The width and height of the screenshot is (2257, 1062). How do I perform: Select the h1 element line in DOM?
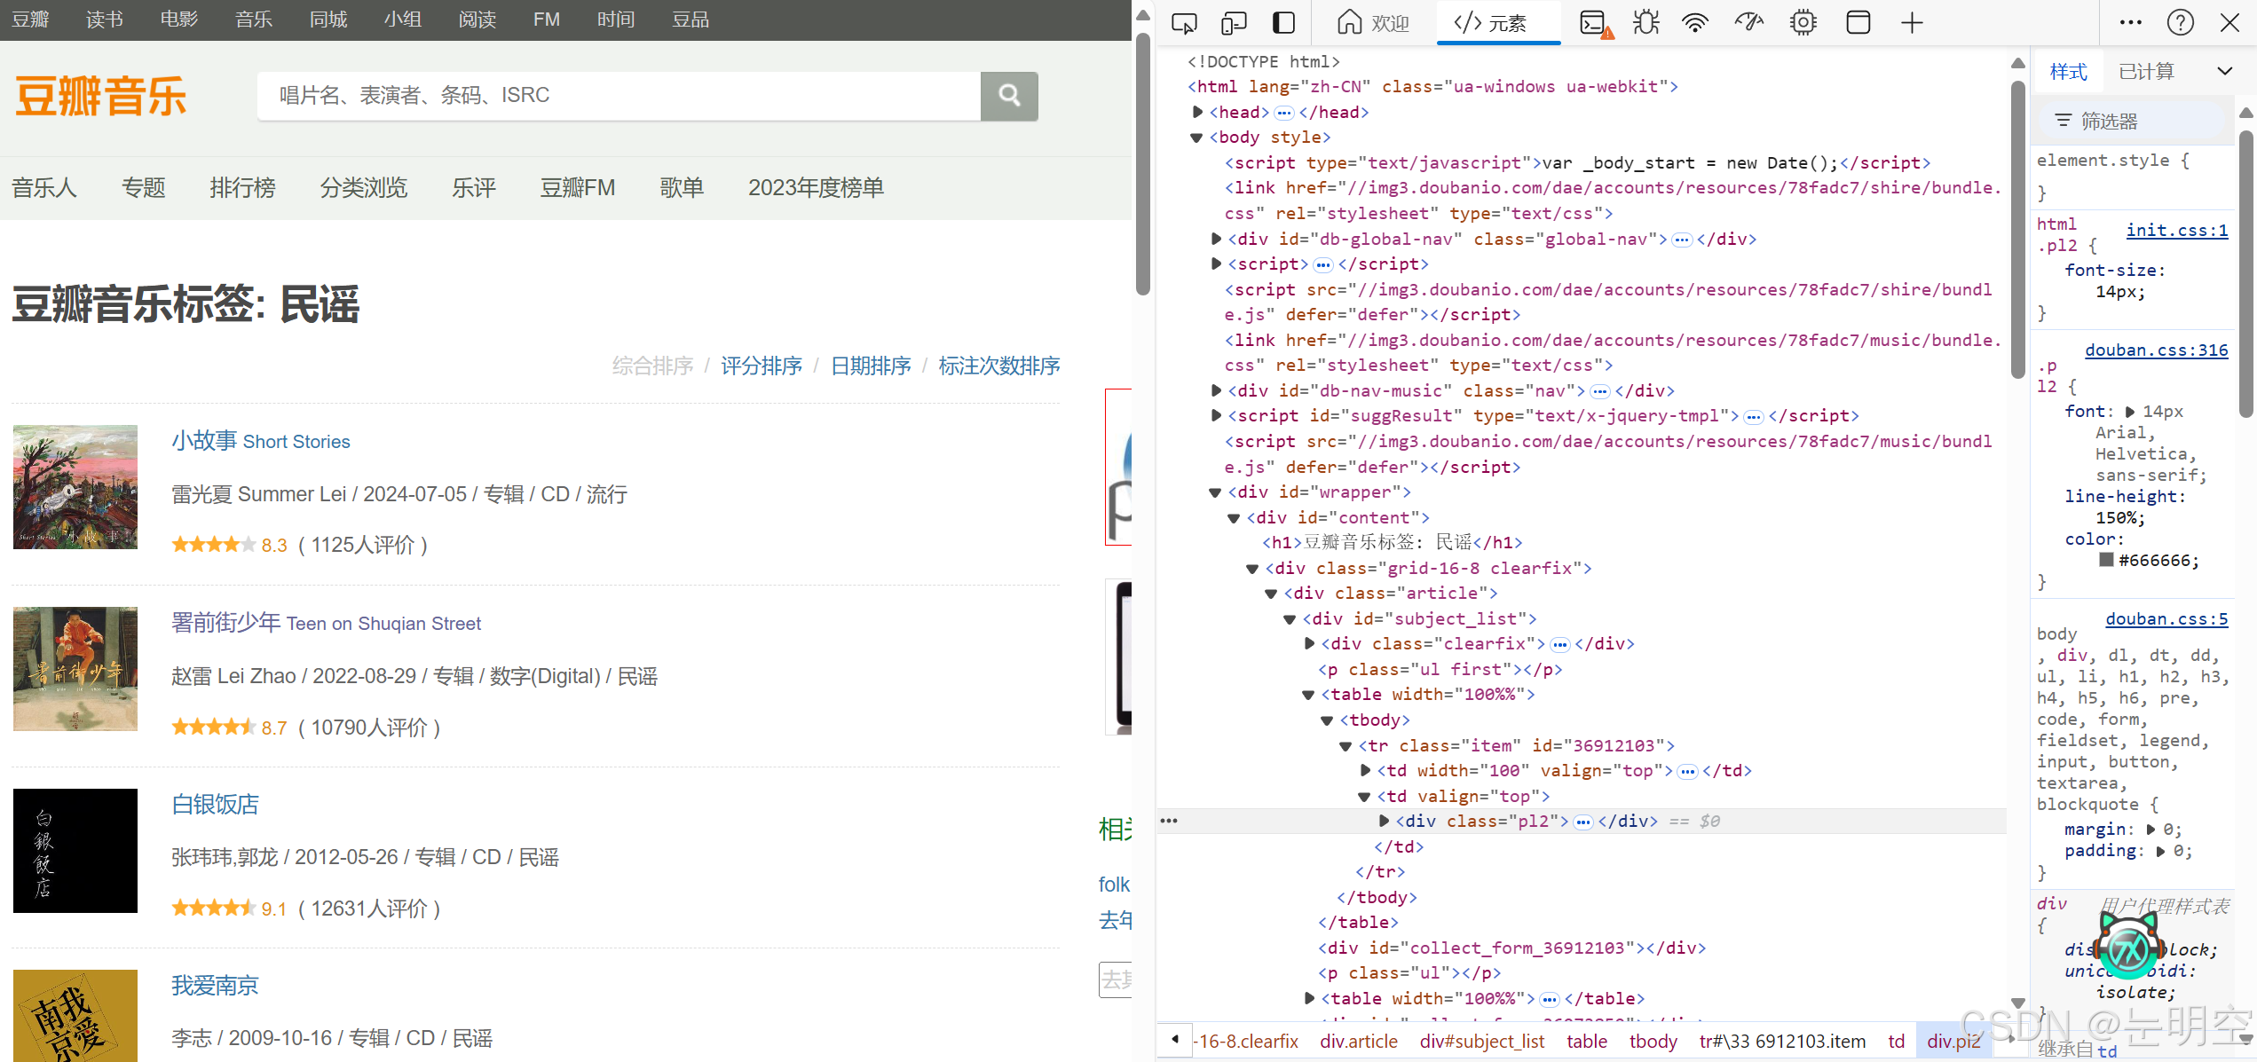click(x=1393, y=543)
